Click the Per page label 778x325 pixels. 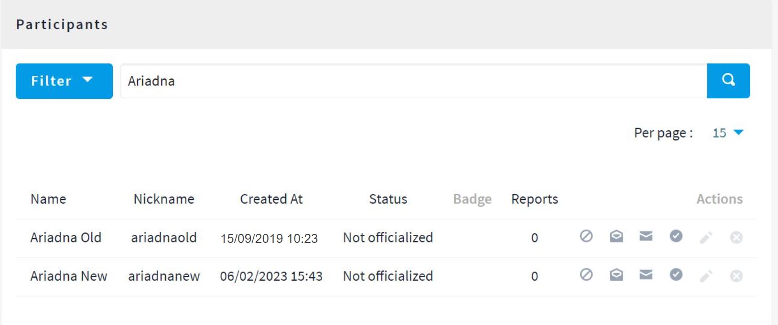(663, 133)
